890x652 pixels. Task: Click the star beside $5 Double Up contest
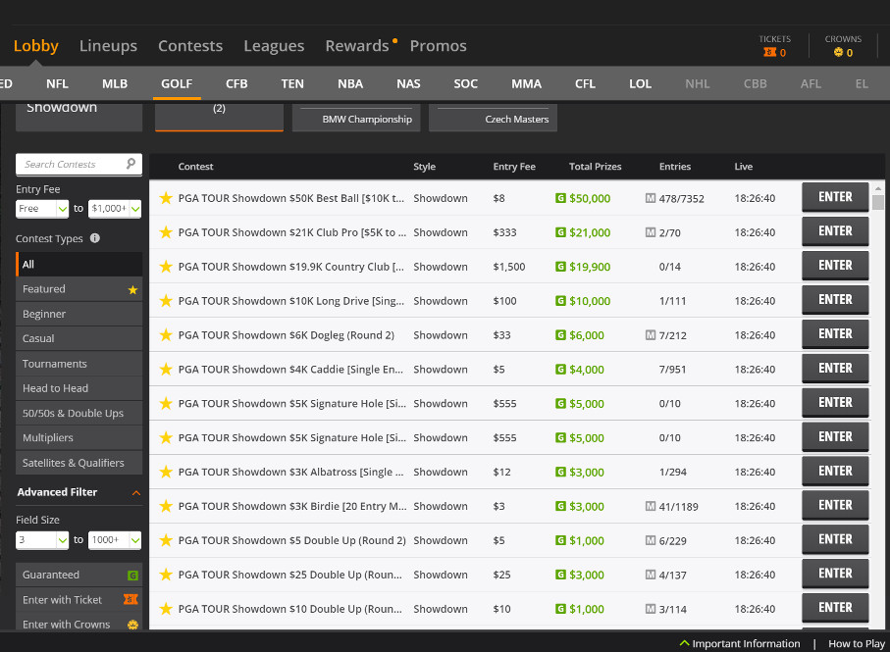click(x=166, y=540)
